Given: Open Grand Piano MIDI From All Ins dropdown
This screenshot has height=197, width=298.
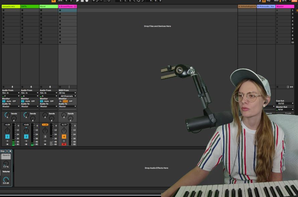Looking at the screenshot, I should tap(67, 93).
